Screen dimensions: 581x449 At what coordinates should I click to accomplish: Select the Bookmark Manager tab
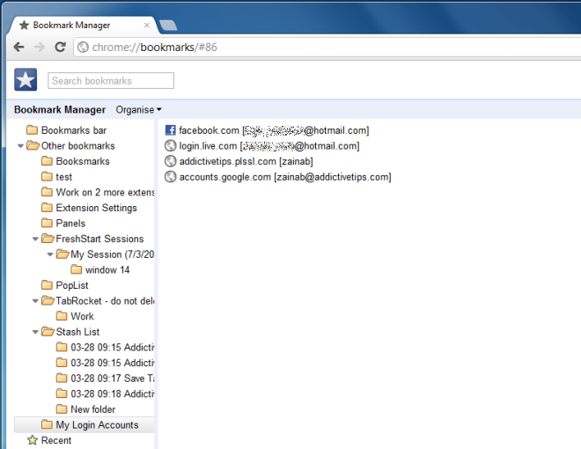[x=84, y=26]
